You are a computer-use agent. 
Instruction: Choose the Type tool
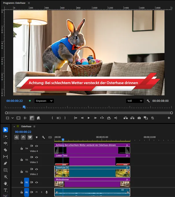coord(5,190)
